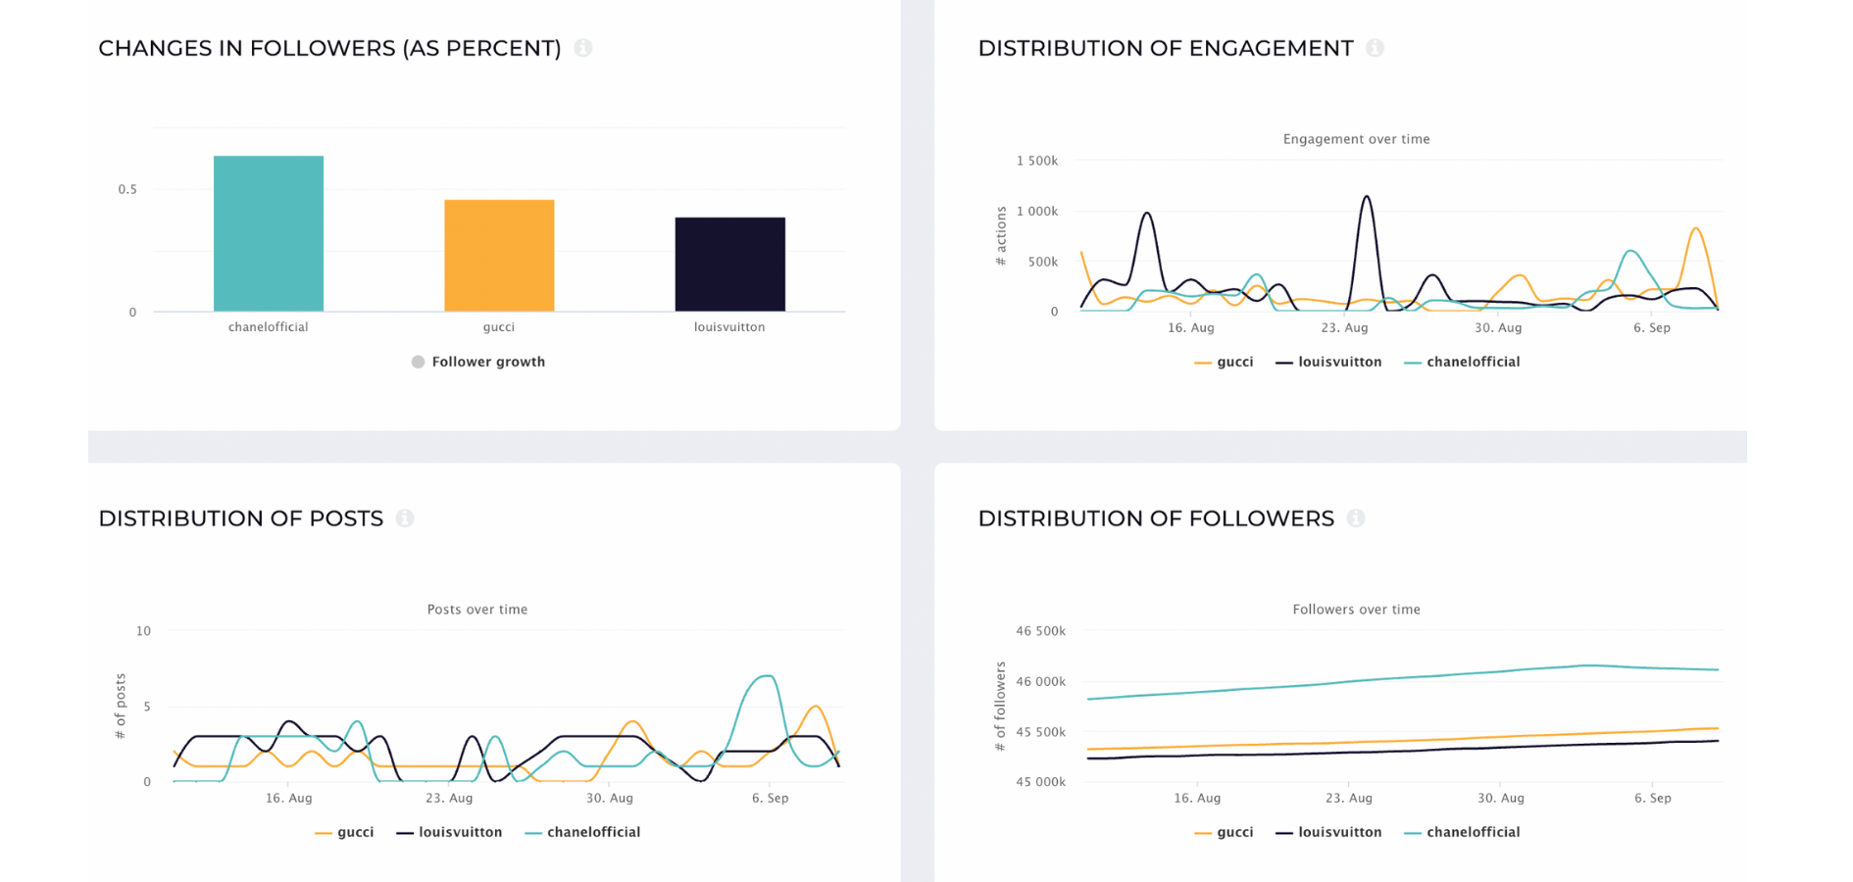
Task: Click the 1 500k label on engagement axis
Action: (1037, 161)
